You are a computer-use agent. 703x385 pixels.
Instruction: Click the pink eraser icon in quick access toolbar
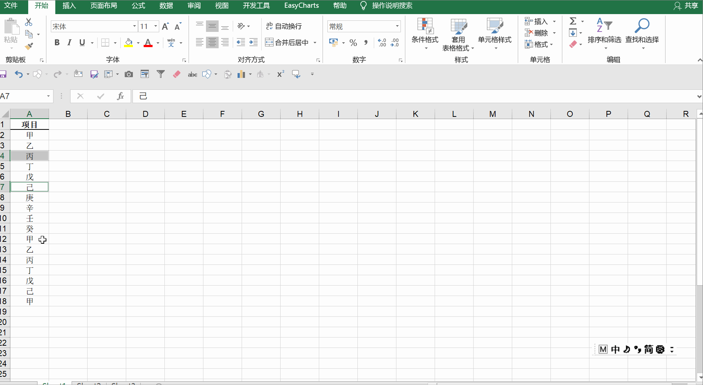pos(177,74)
